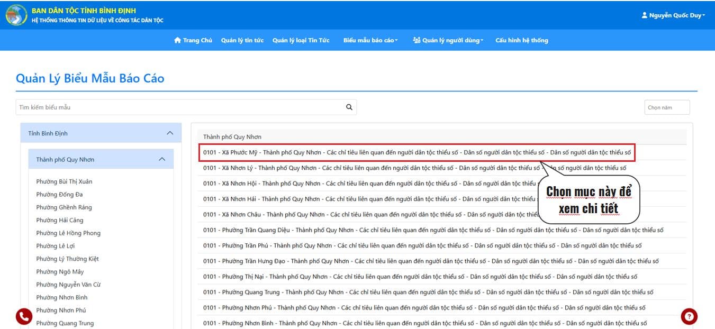Open the 0101 Phường Thị Nại report
This screenshot has width=715, height=329.
(x=420, y=277)
